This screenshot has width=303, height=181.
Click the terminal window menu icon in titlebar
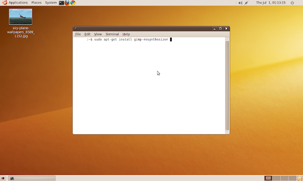(76, 29)
